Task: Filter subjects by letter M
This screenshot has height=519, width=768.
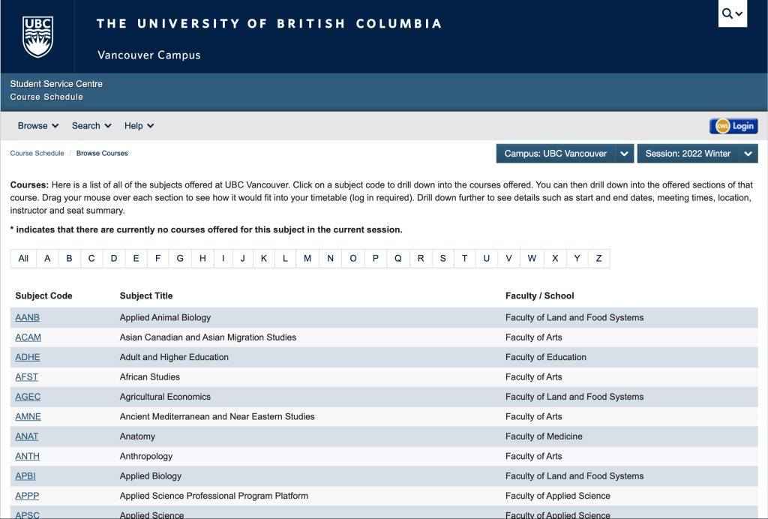Action: point(307,259)
